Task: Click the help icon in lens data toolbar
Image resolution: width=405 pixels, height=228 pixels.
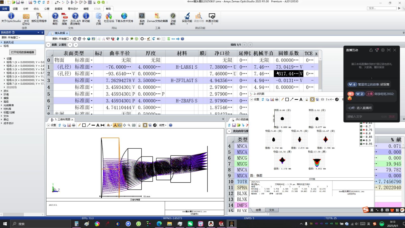Action: 182,39
